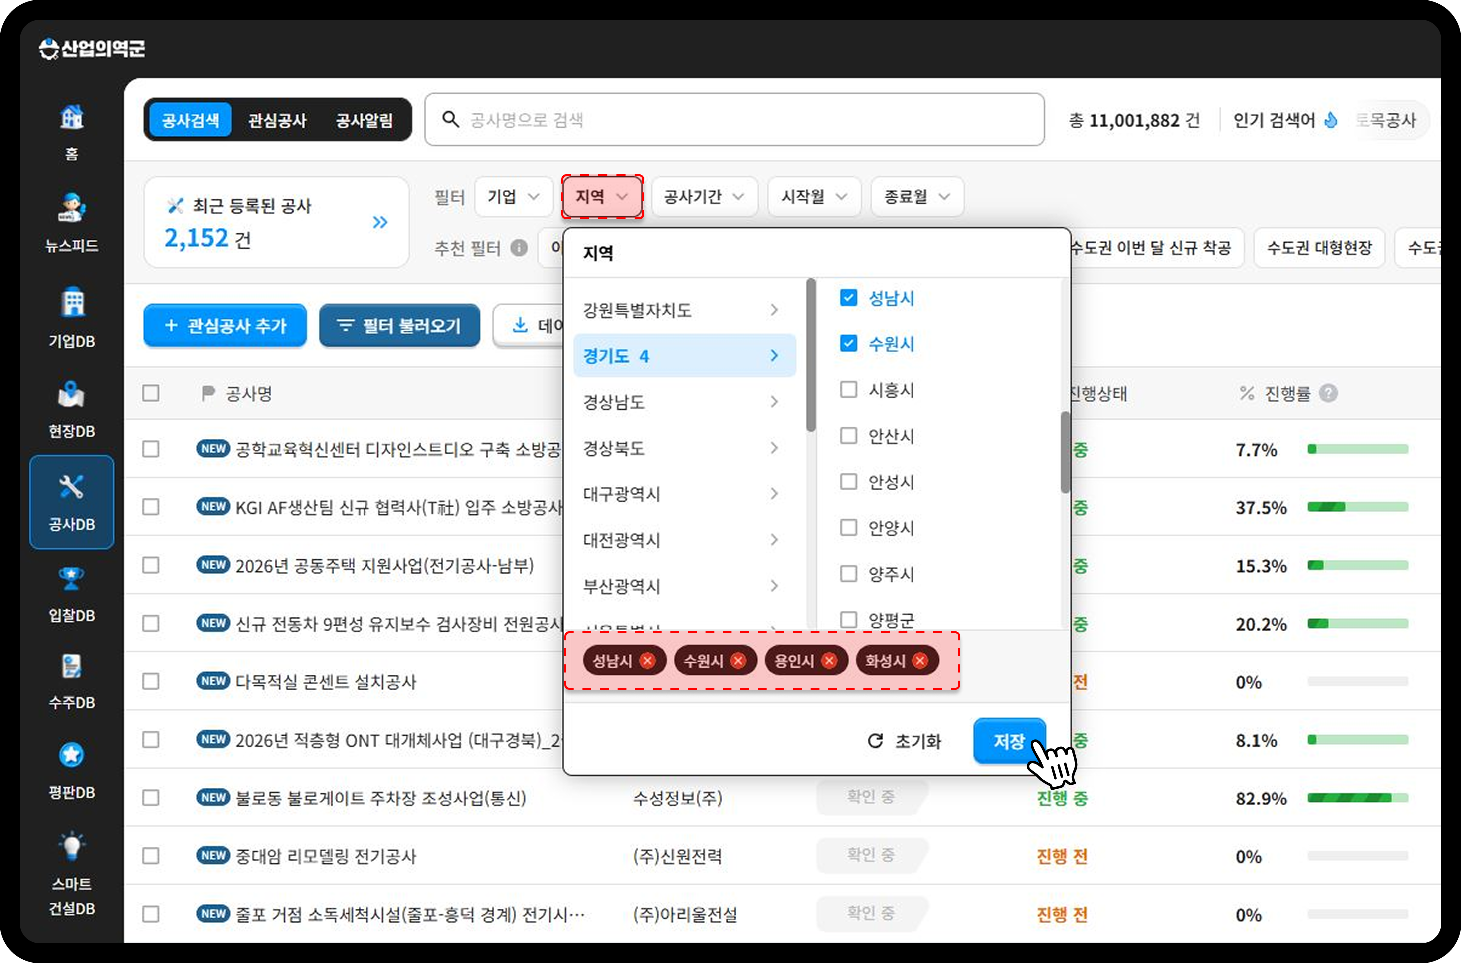Open the 종료월 filter dropdown
This screenshot has width=1461, height=963.
point(917,196)
